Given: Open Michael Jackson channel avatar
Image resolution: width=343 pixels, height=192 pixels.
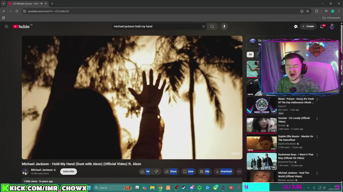Looking at the screenshot, I should 25,171.
